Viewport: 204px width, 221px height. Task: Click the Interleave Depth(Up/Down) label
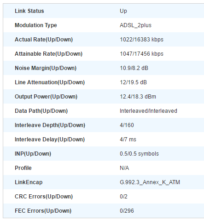point(50,125)
